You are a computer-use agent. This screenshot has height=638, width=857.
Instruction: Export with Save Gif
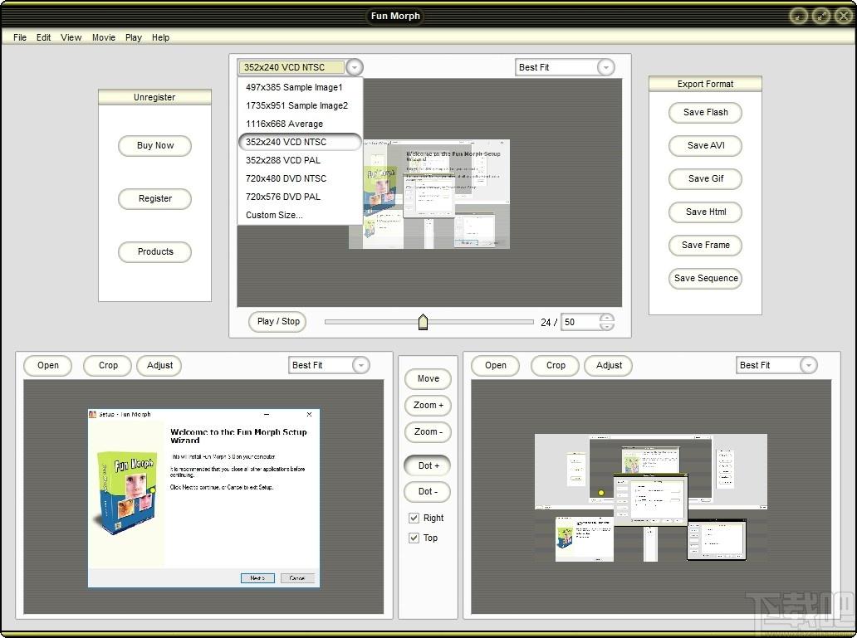(705, 178)
